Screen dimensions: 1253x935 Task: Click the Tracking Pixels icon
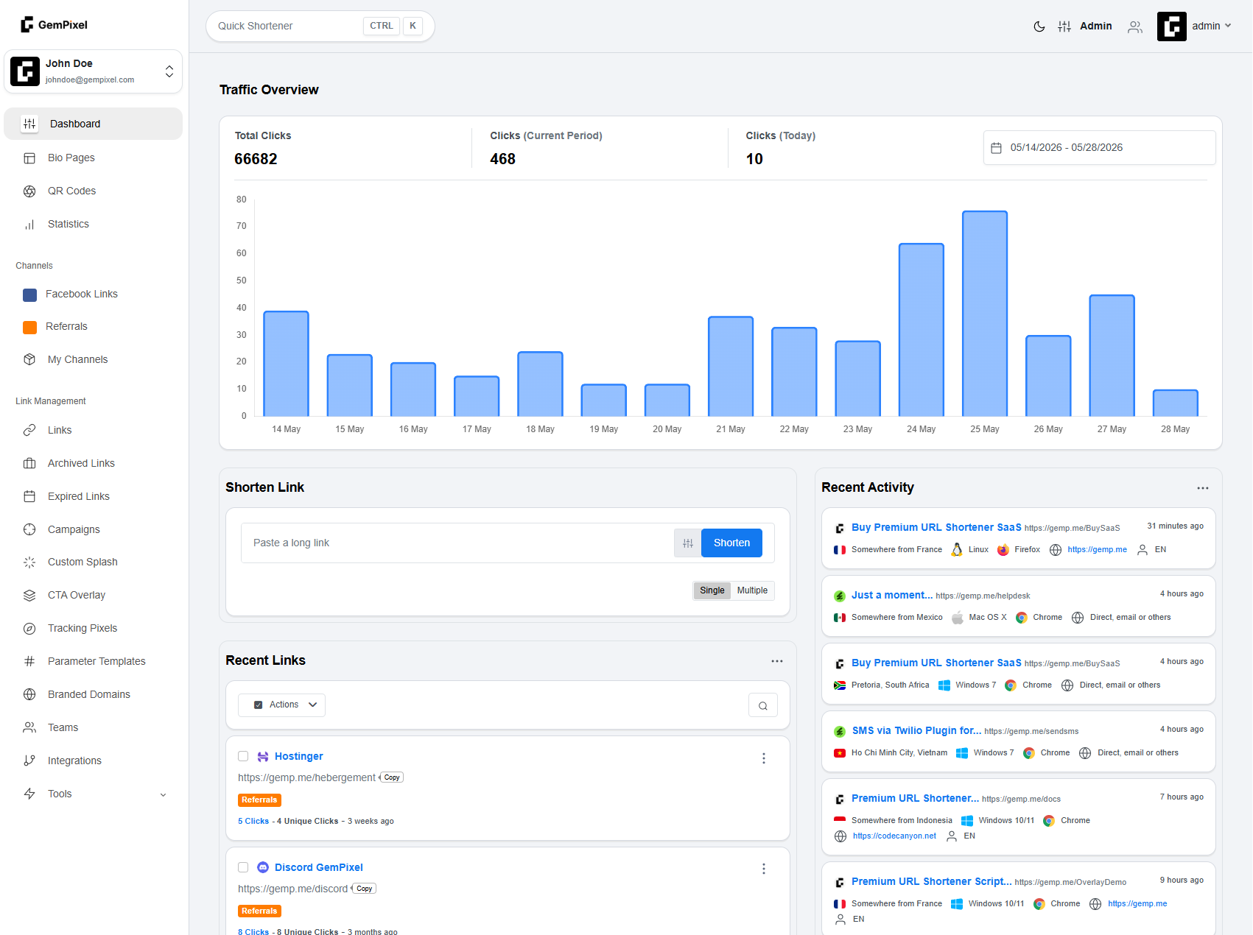point(29,629)
